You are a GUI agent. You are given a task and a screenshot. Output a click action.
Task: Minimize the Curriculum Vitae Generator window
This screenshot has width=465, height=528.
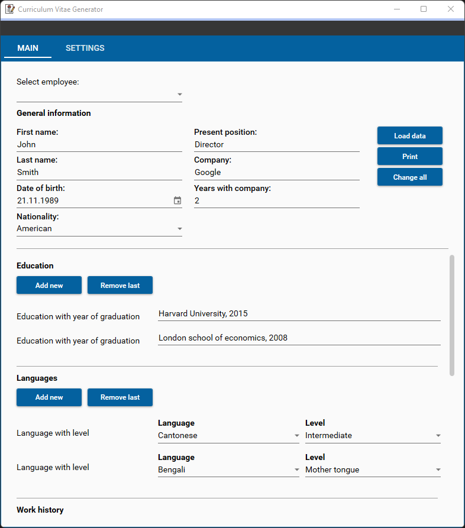tap(397, 9)
